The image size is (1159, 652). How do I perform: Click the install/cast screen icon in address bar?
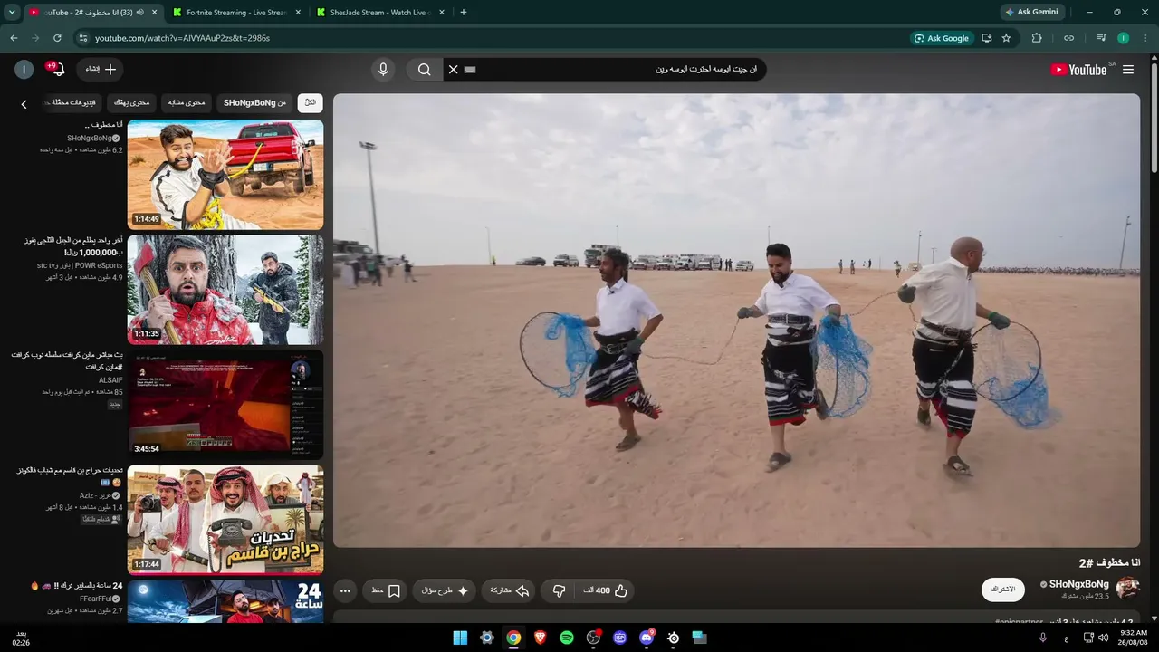pos(986,38)
